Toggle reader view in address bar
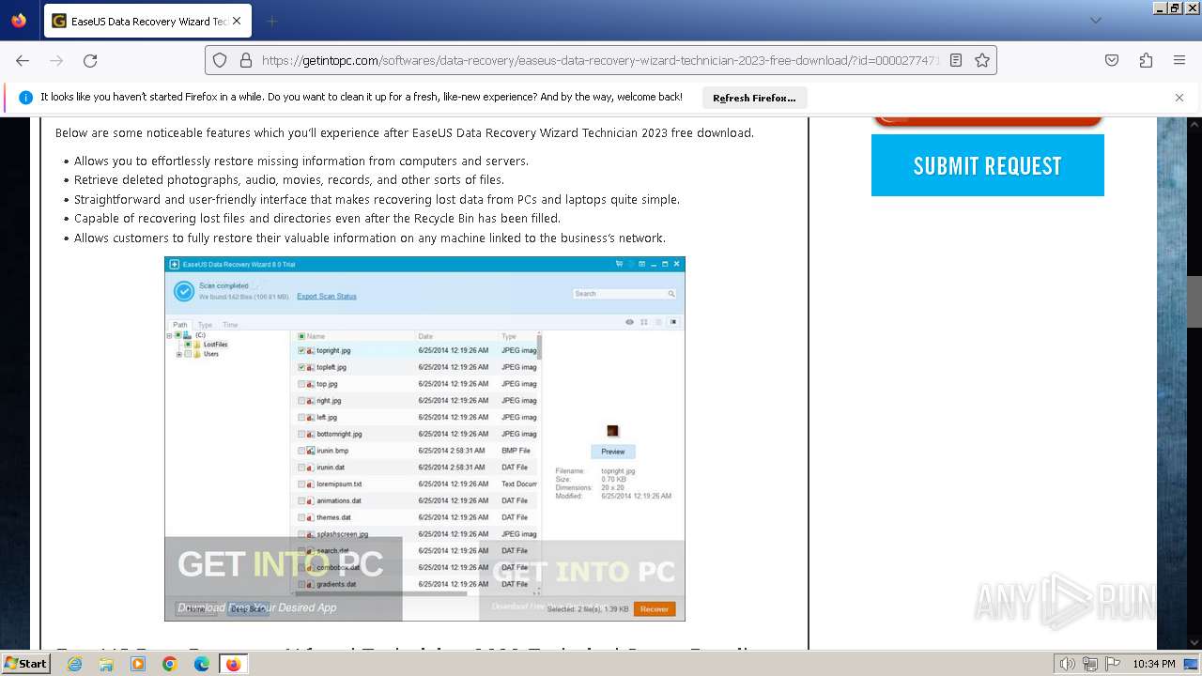This screenshot has width=1202, height=676. click(x=956, y=60)
